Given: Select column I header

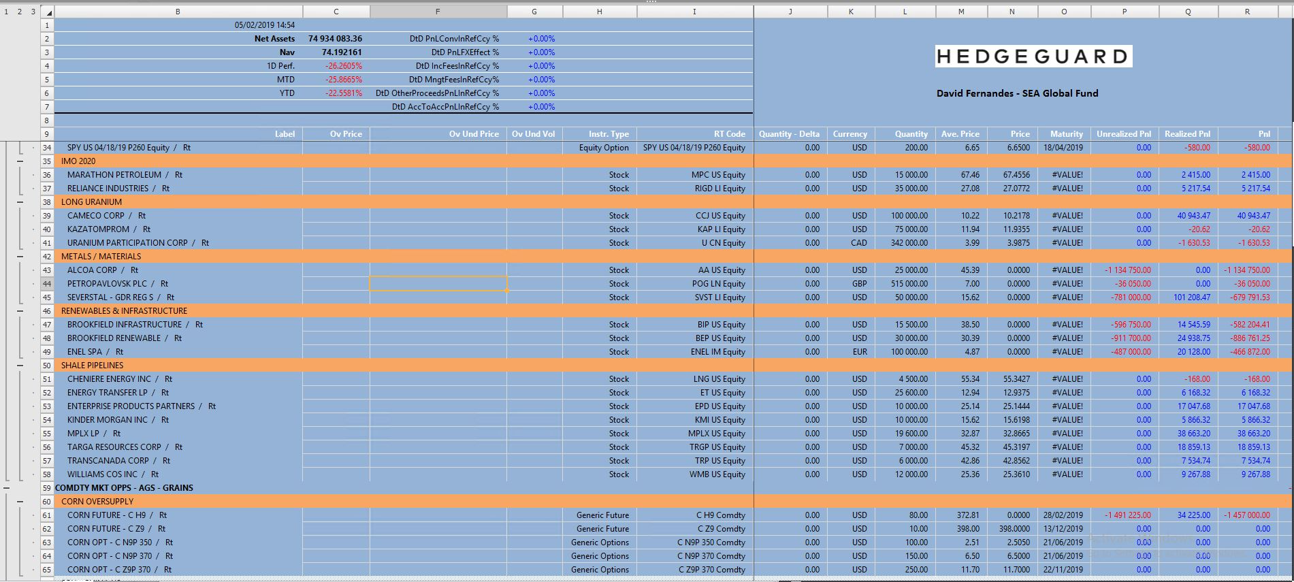Looking at the screenshot, I should click(695, 12).
